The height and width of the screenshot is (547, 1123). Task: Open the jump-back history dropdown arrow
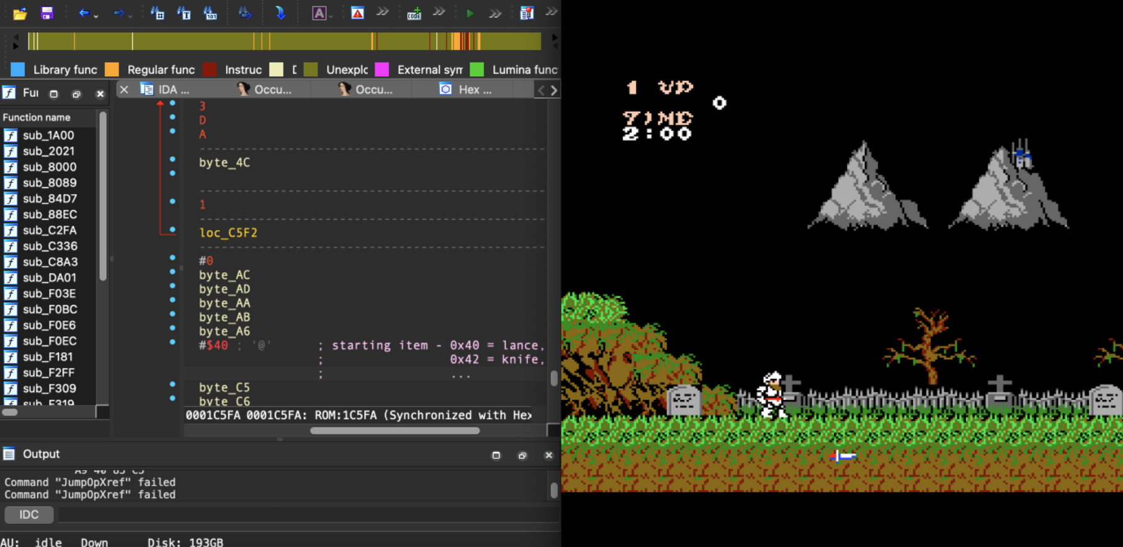point(96,16)
